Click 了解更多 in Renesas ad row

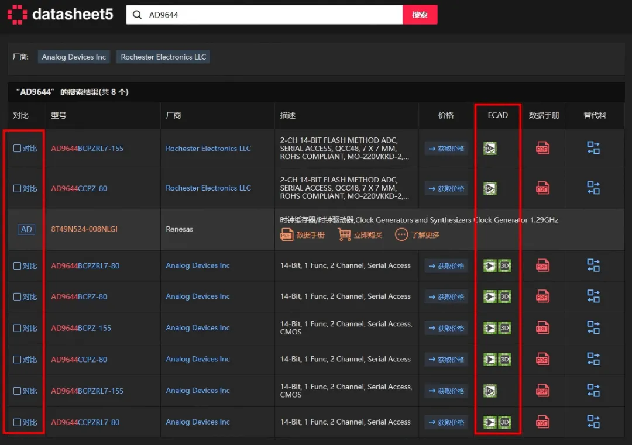point(417,235)
